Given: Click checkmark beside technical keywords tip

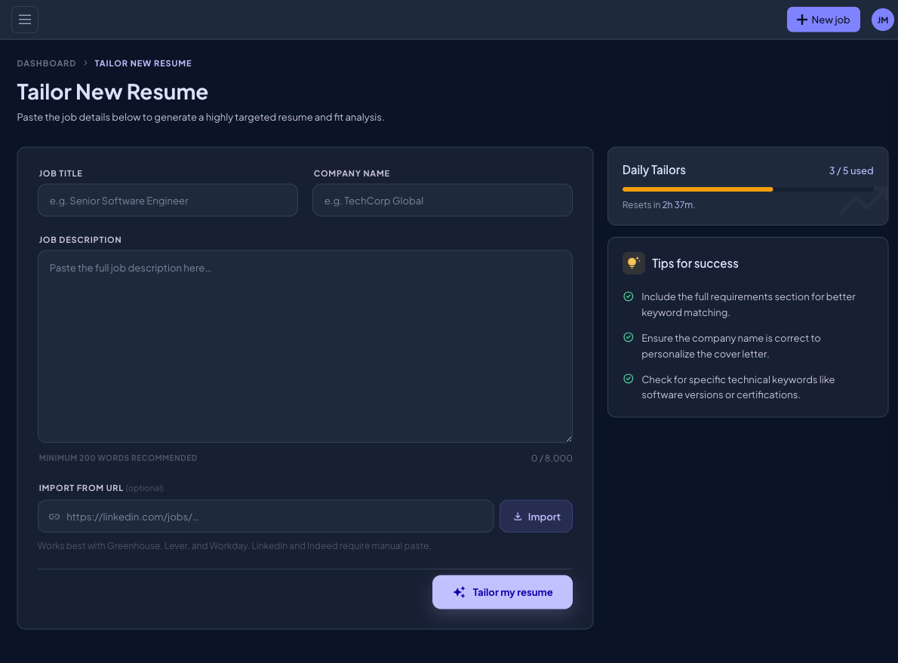Looking at the screenshot, I should (x=629, y=379).
